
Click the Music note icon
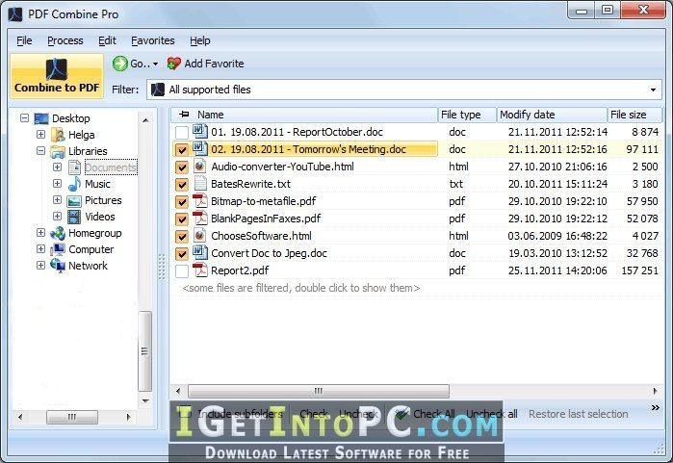pyautogui.click(x=74, y=184)
